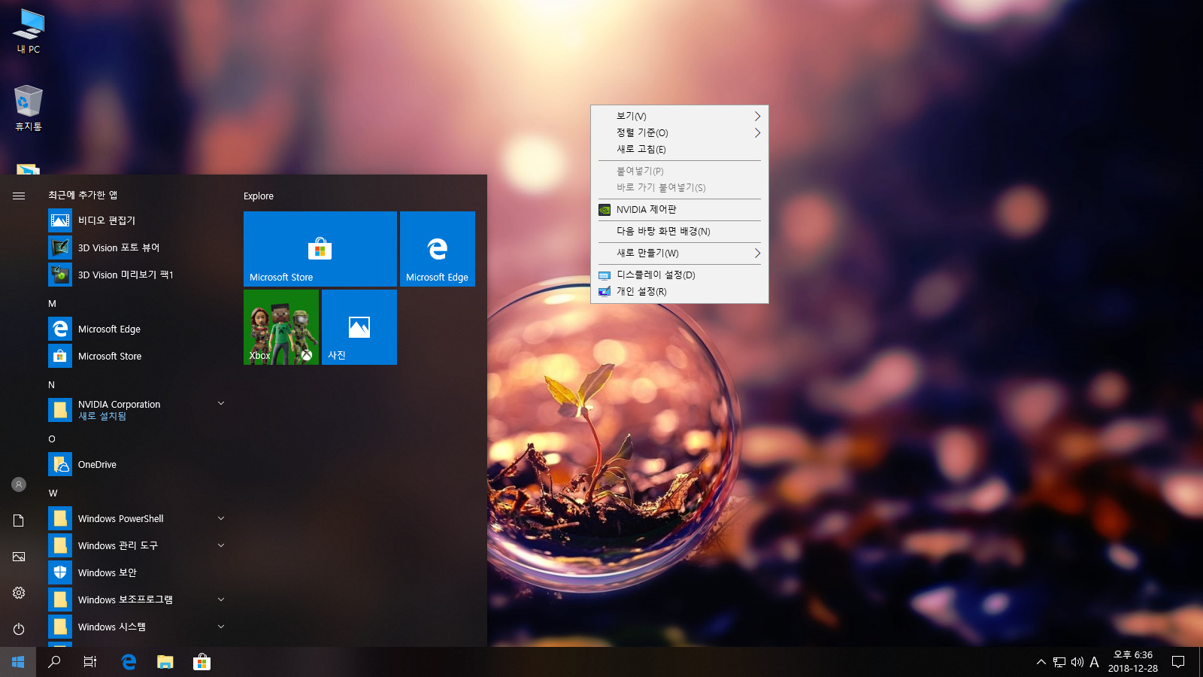This screenshot has width=1203, height=677.
Task: Open the Windows Start button
Action: pyautogui.click(x=18, y=662)
